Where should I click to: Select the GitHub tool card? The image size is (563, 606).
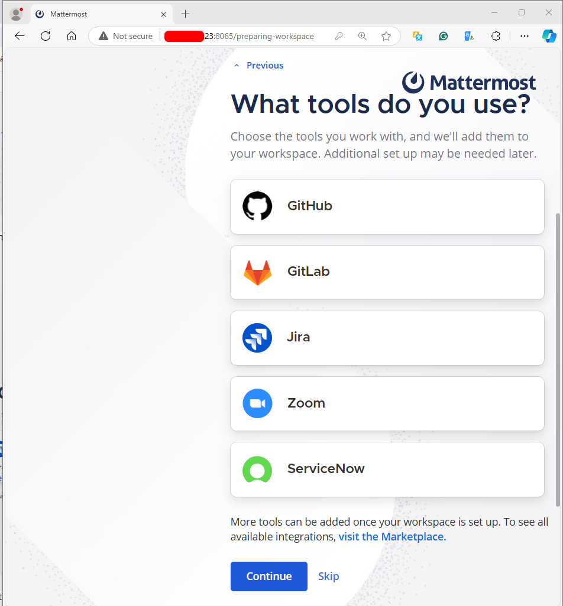(387, 206)
